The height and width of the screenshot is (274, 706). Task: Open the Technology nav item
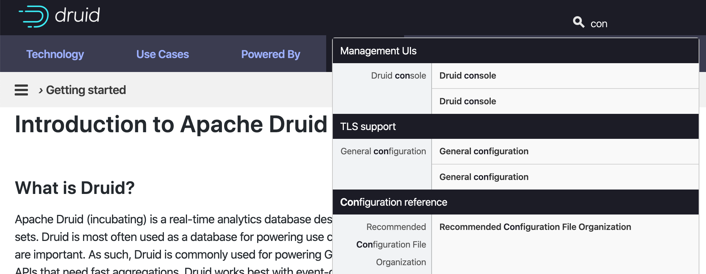(x=55, y=54)
